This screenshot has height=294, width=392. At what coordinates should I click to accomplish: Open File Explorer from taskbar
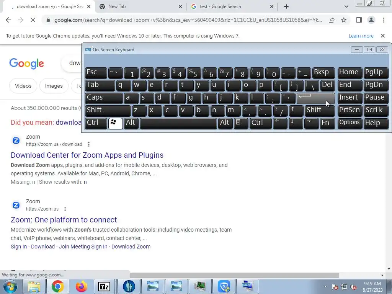pyautogui.click(x=34, y=286)
